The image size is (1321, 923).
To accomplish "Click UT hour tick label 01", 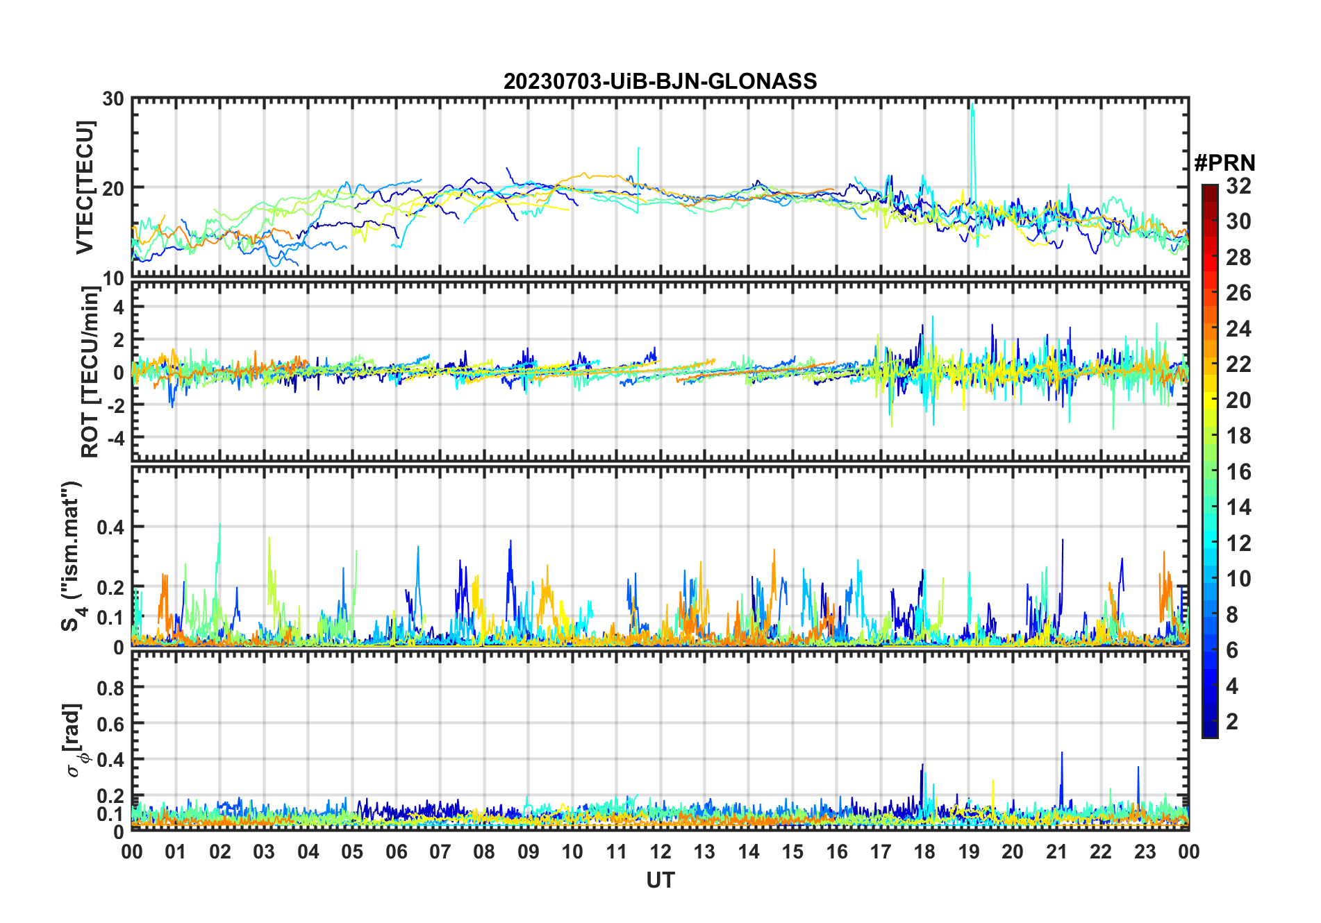I will pos(176,852).
